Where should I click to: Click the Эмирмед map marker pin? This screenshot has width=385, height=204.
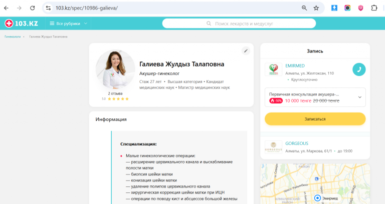tap(317, 198)
